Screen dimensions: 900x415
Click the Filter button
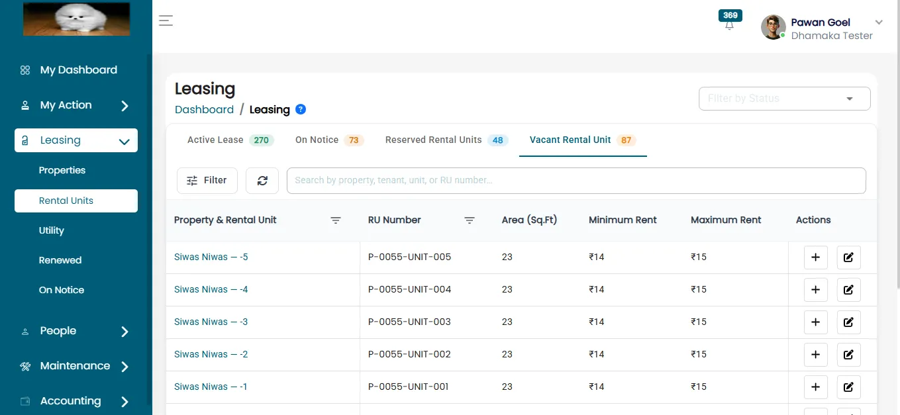[x=207, y=181]
